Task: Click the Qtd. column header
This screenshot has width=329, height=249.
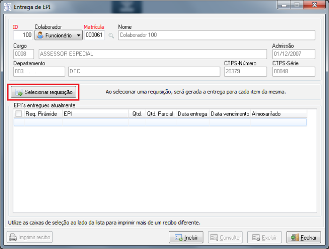Action: (x=137, y=114)
